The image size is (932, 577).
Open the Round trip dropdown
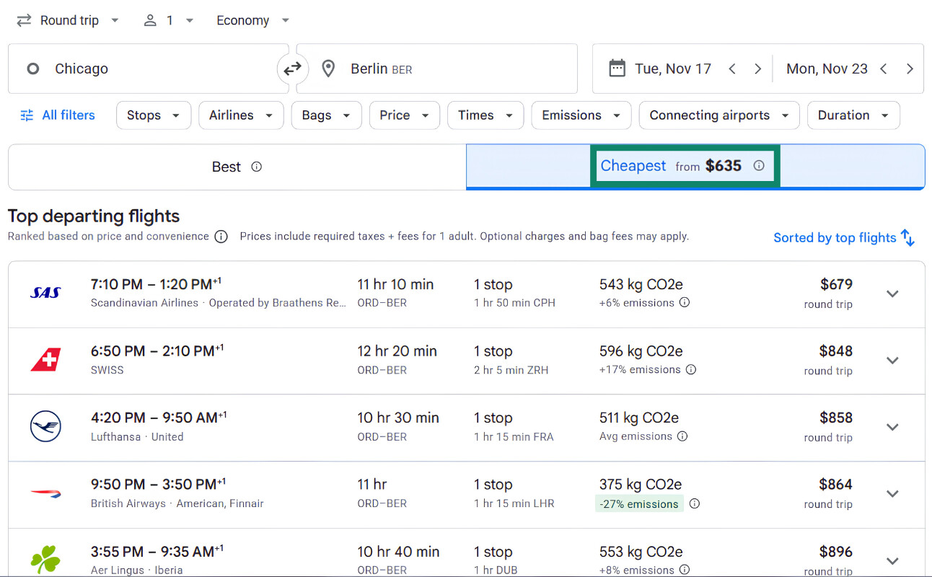69,20
